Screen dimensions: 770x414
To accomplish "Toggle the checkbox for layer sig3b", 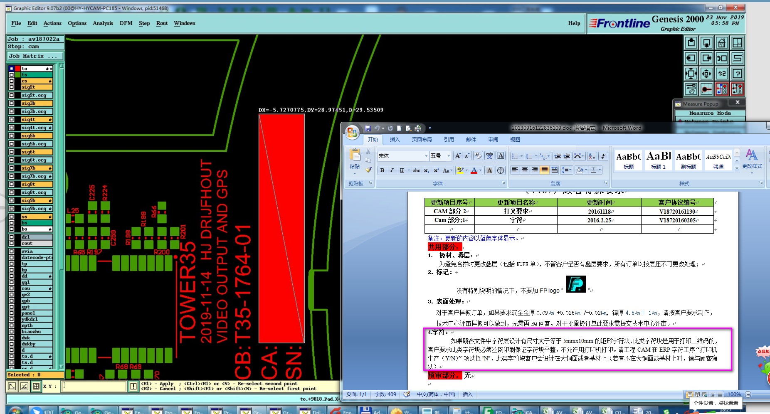I will click(12, 103).
